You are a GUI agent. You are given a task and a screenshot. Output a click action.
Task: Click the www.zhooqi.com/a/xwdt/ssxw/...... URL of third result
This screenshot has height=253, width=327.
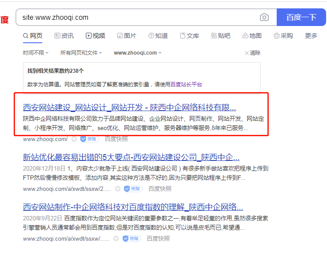pos(66,238)
